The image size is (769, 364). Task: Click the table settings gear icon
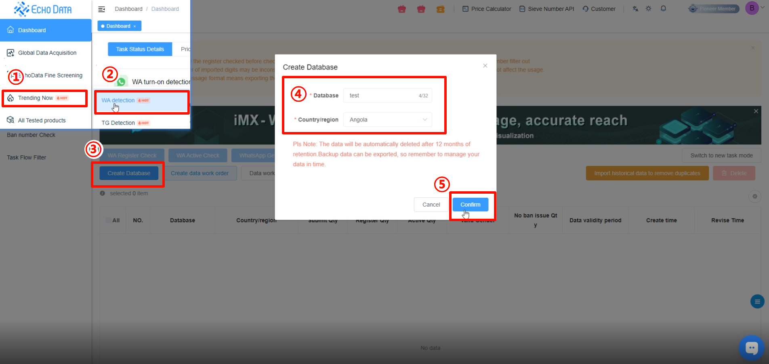[754, 197]
